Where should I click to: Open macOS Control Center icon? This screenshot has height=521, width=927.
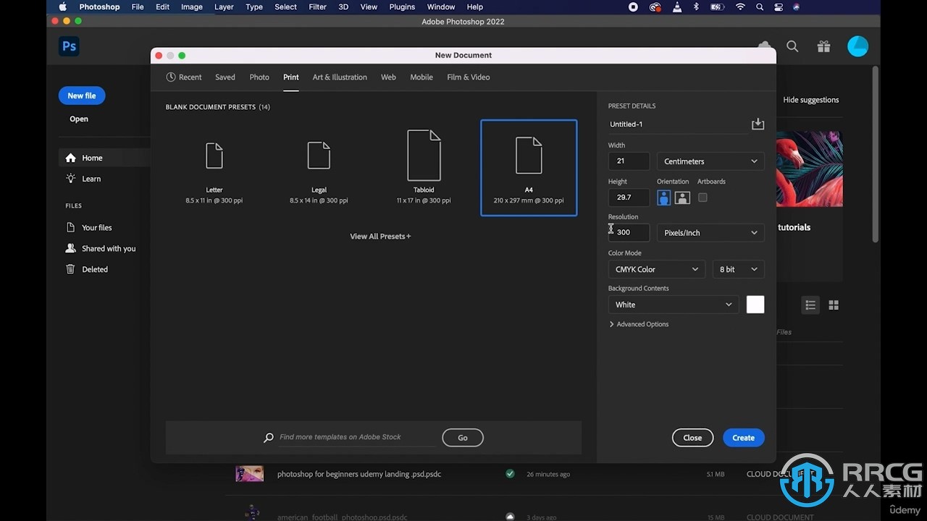pos(779,7)
